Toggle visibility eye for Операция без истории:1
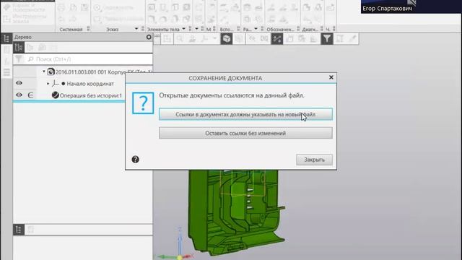The height and width of the screenshot is (260, 462). (19, 95)
